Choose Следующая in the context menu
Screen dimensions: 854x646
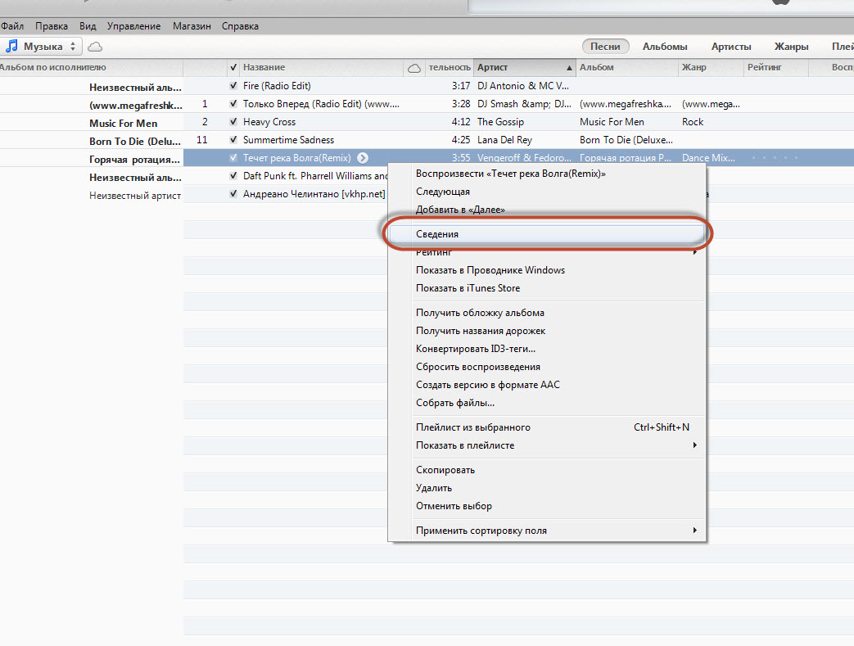[x=547, y=192]
